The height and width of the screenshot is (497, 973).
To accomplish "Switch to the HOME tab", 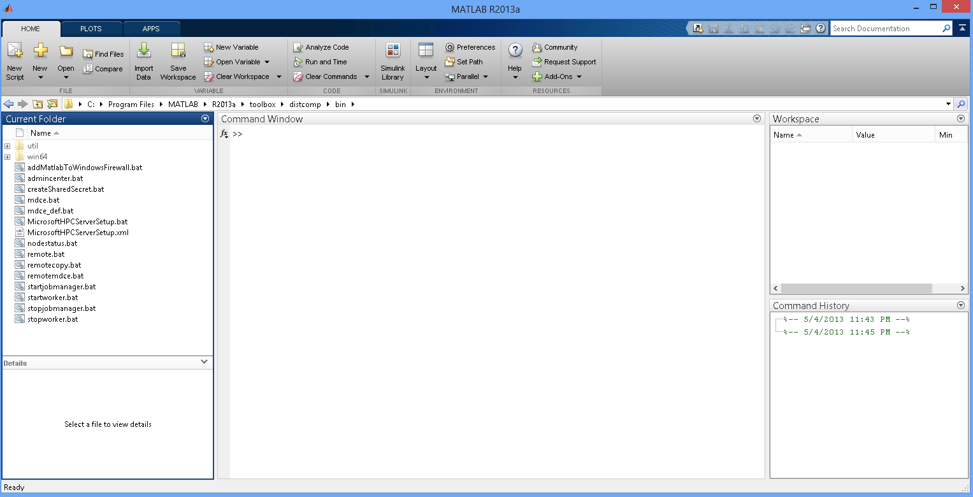I will click(x=31, y=29).
